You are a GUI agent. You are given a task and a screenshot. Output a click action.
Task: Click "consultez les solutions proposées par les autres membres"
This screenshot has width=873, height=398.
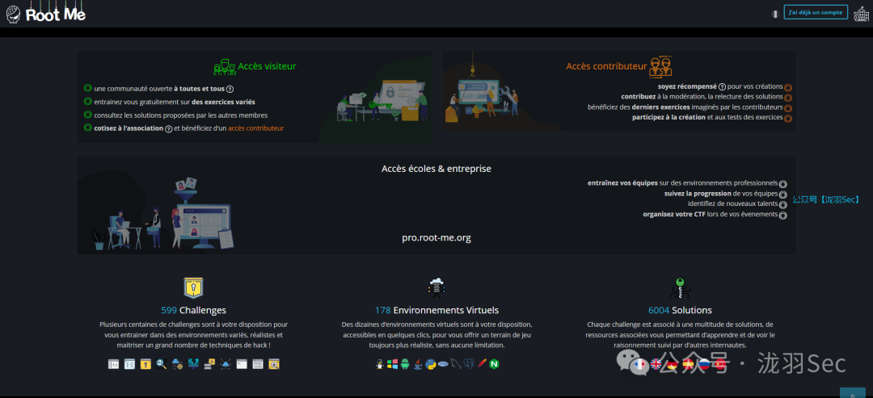181,115
